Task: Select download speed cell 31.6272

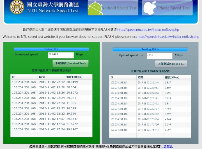Action: 79,124
